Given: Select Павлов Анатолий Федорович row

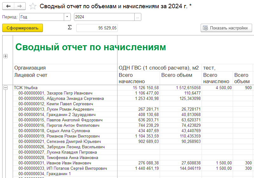Looking at the screenshot, I should pos(65,120).
